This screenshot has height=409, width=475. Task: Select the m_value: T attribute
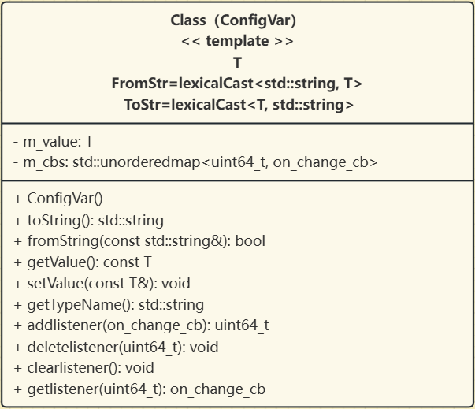[54, 142]
